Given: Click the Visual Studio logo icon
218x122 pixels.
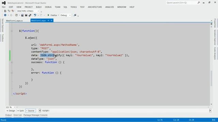Looking at the screenshot, I should (4, 3).
